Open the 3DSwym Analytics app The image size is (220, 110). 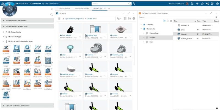pos(48,48)
